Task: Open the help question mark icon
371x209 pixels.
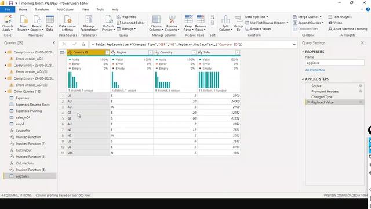Action: (x=368, y=9)
